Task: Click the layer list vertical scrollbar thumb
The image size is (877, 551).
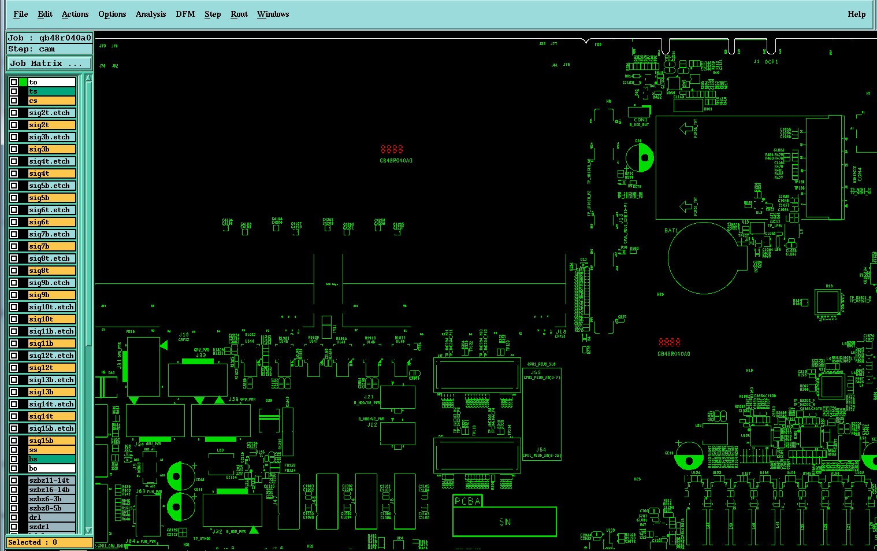Action: (x=88, y=214)
